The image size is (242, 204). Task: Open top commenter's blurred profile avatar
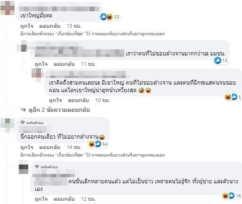[x=8, y=8]
